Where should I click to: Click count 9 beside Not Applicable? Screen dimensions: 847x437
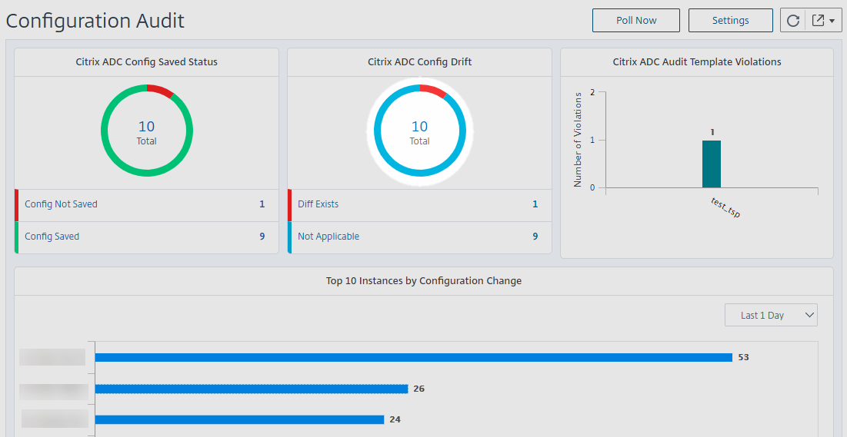click(x=535, y=237)
